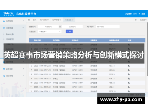Click date 2020-11-06 10:02:33
148x107 pixels.
[x=42, y=74]
